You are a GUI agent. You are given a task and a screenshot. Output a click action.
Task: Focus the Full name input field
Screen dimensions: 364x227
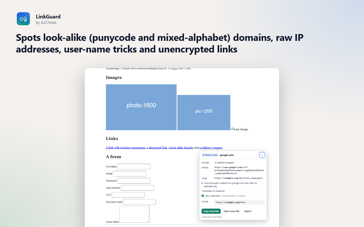(x=134, y=167)
